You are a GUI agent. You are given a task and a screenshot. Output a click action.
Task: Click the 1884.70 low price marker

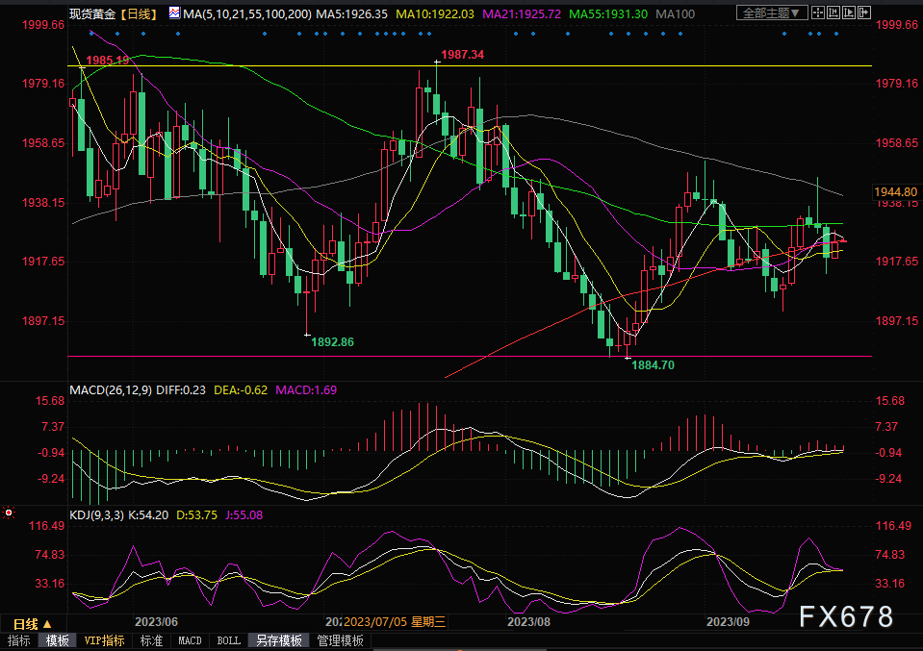point(653,366)
